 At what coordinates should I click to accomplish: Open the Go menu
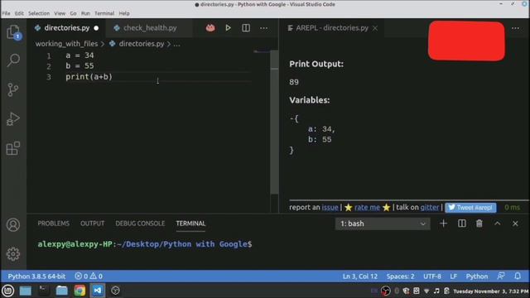(74, 13)
